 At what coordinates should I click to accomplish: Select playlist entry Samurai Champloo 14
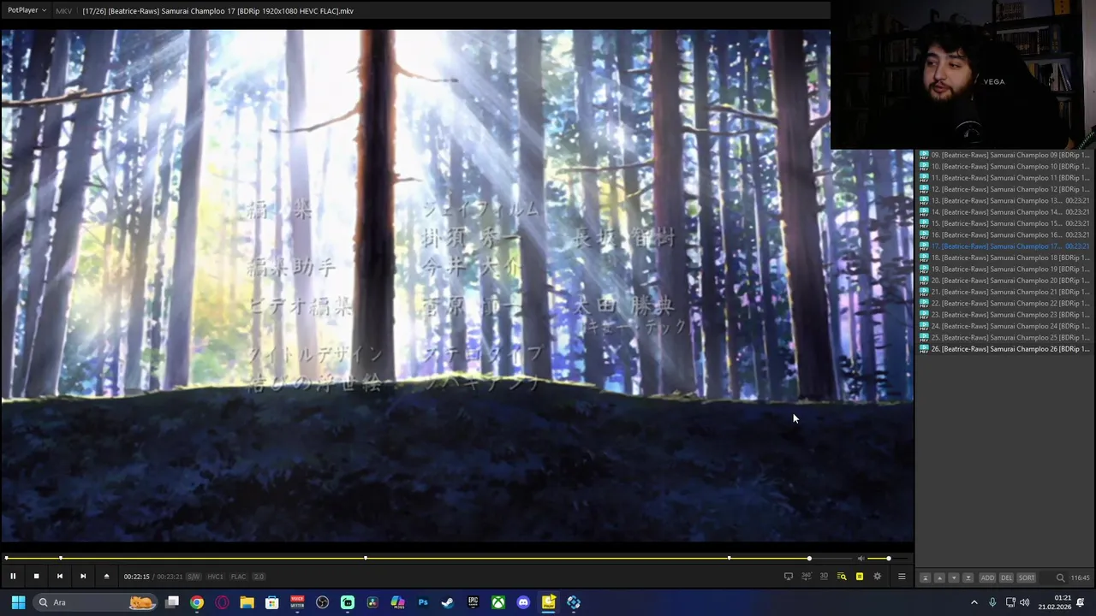[1004, 212]
